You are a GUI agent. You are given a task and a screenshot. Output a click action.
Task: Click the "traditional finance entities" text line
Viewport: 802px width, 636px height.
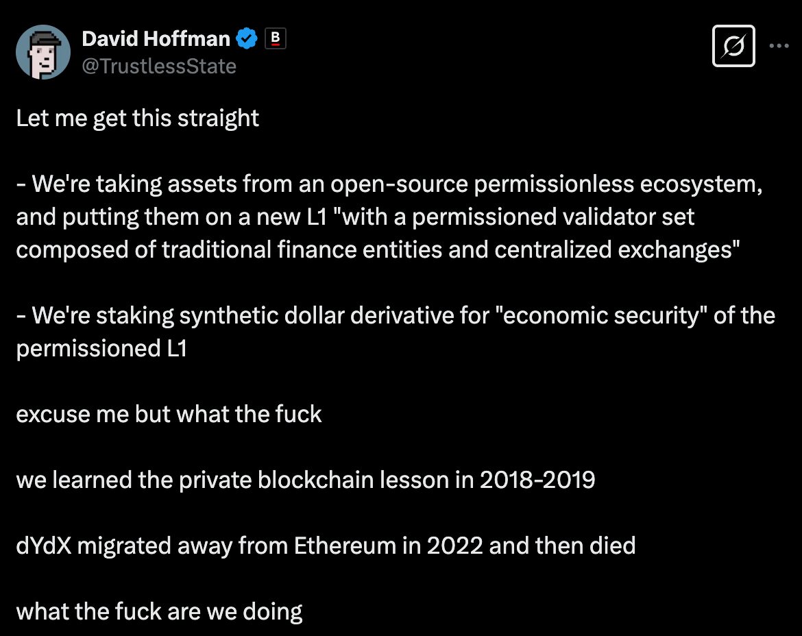(378, 250)
